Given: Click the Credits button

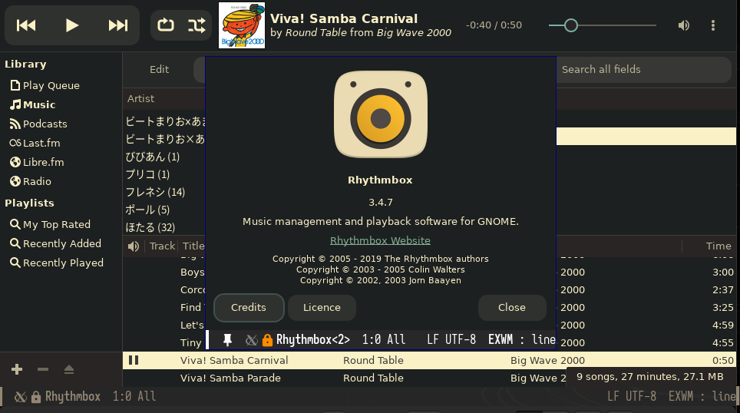Looking at the screenshot, I should point(249,307).
